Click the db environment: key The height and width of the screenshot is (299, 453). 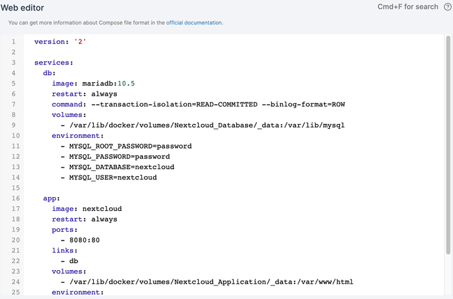77,135
